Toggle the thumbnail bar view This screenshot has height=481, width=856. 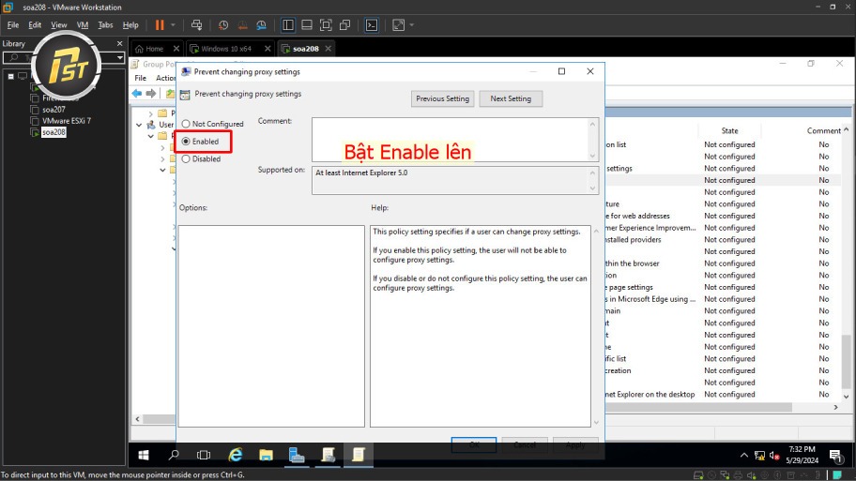(307, 25)
